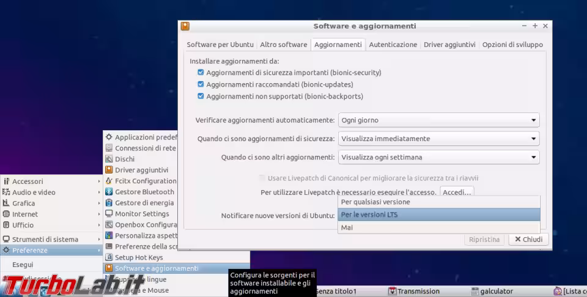Toggle the Usare Livepatch di Canonical checkbox
The width and height of the screenshot is (587, 297).
tap(262, 178)
